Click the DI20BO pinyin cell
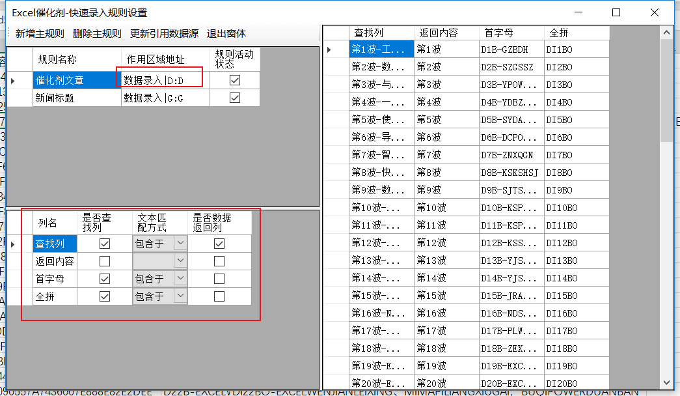 [577, 384]
